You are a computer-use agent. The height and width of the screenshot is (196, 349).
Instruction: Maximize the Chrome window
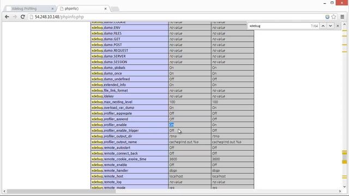332,3
